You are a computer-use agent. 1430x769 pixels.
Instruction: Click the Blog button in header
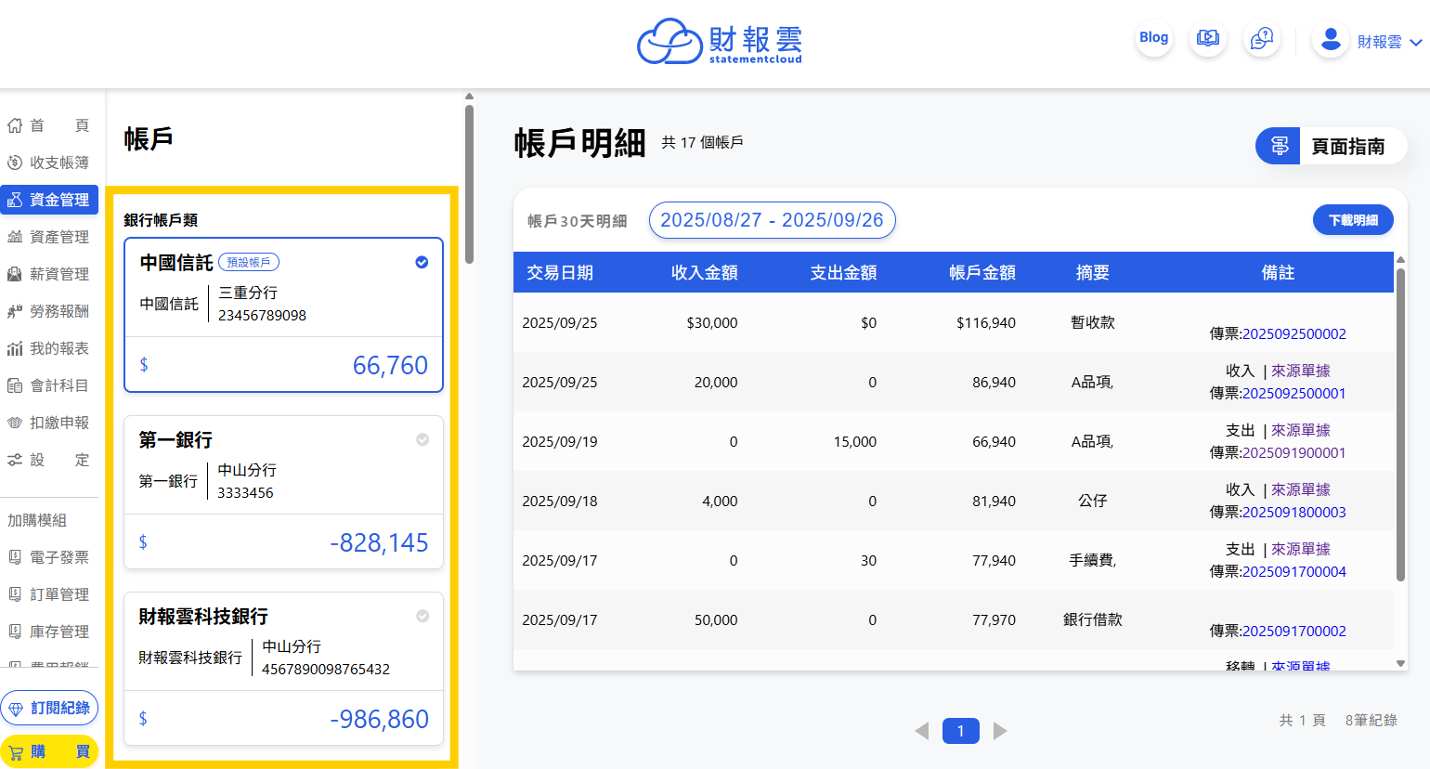tap(1153, 37)
